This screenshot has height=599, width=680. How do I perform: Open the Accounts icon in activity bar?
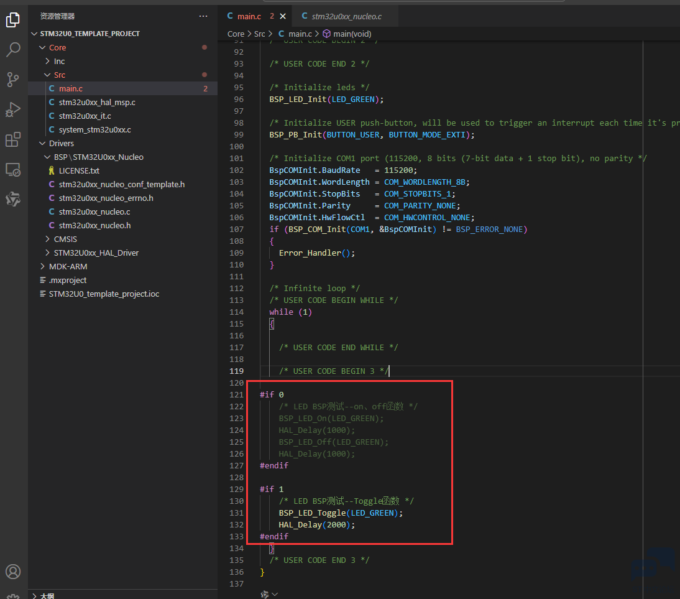point(13,572)
